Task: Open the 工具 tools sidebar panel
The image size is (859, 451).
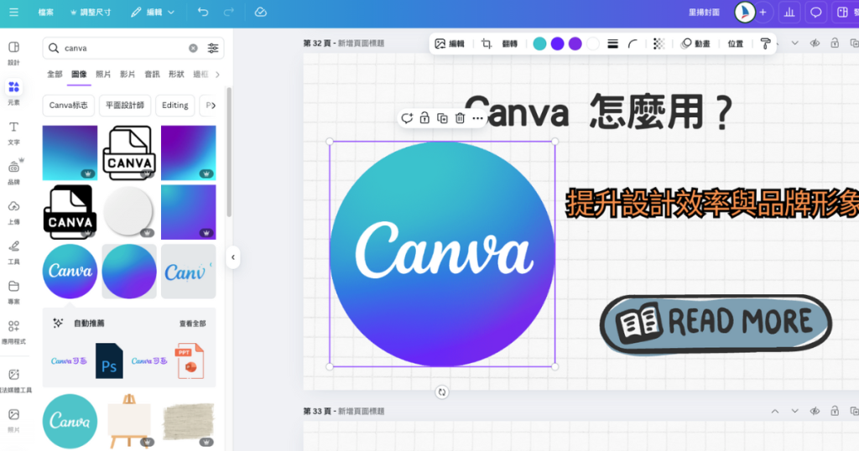Action: (x=13, y=252)
